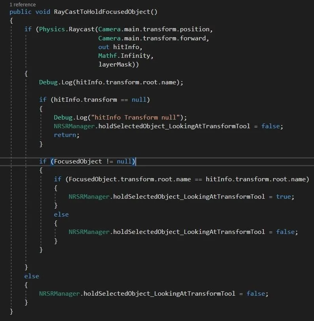Click "NRSRManager" on the line above return
Viewport: 314px width, 321px height.
(74, 126)
